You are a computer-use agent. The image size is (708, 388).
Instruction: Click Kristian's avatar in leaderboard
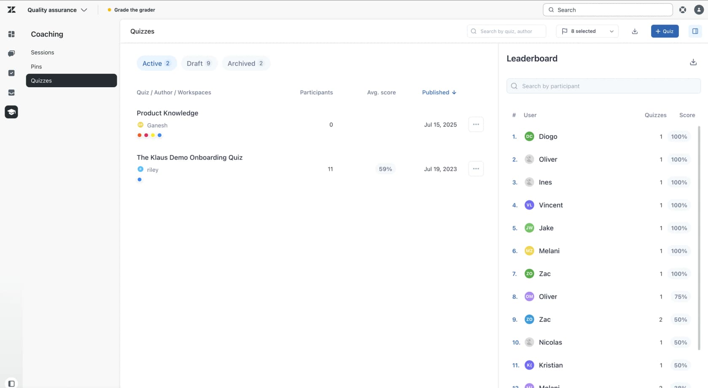pyautogui.click(x=529, y=365)
